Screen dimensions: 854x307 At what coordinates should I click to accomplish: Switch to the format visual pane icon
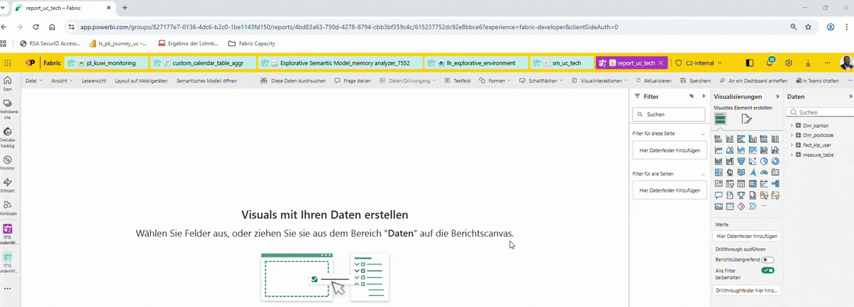[x=746, y=119]
